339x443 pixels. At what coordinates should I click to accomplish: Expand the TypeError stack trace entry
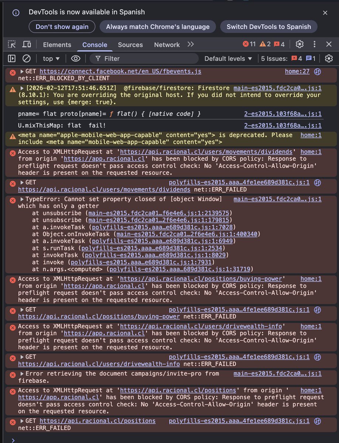(x=22, y=199)
